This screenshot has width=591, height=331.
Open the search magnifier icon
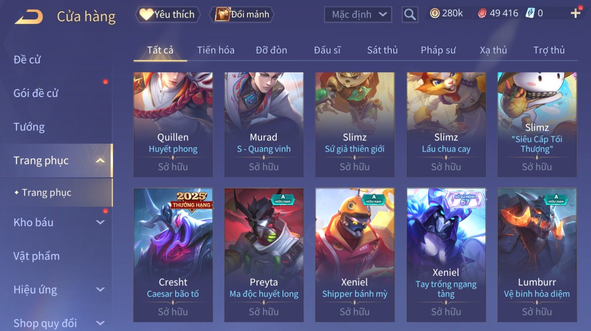410,15
